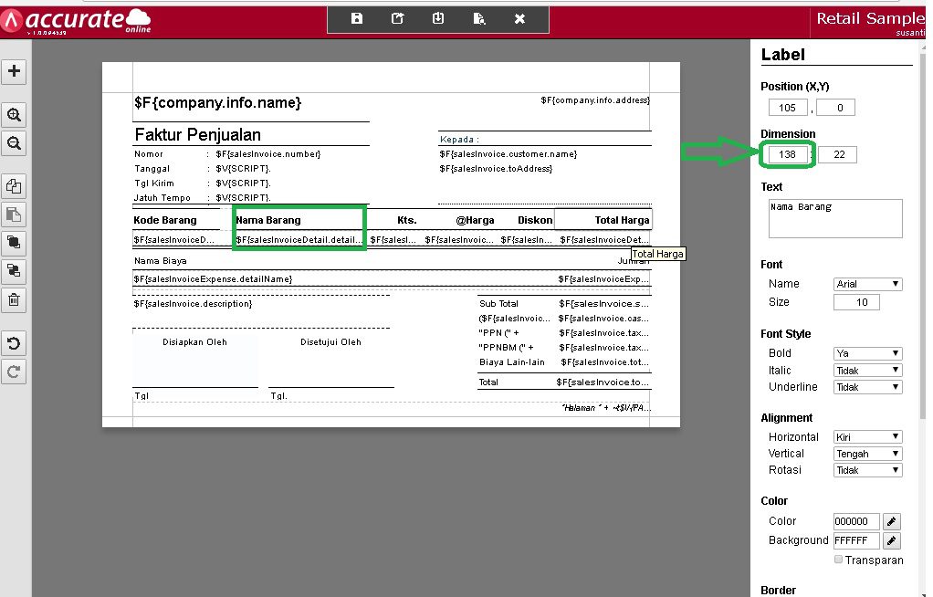
Task: Click the Color eyedropper picker button
Action: pyautogui.click(x=893, y=521)
